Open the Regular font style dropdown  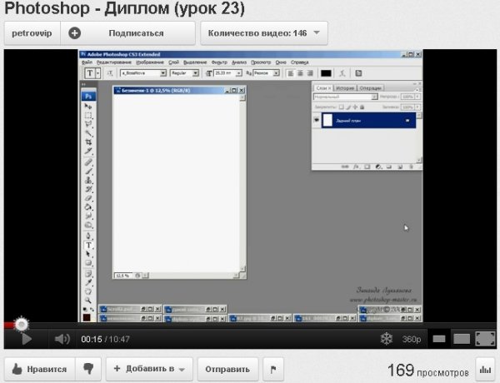tap(196, 73)
